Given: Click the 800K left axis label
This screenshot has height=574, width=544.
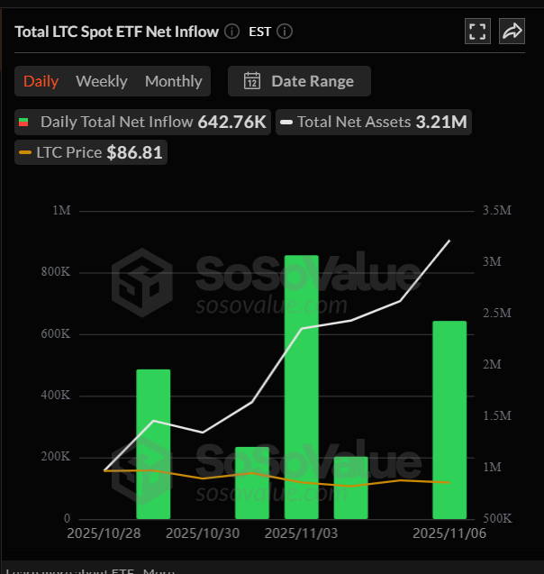Looking at the screenshot, I should (56, 272).
